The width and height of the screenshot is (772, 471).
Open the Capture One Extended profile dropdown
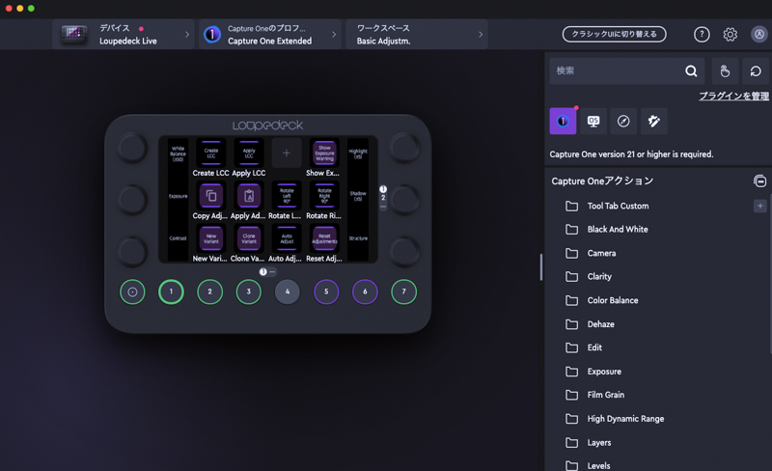click(x=270, y=35)
